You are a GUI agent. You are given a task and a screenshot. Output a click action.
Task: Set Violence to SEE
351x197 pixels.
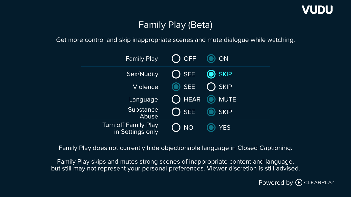click(x=176, y=87)
